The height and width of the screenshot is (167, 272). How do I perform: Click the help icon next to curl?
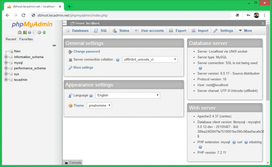tap(246, 142)
